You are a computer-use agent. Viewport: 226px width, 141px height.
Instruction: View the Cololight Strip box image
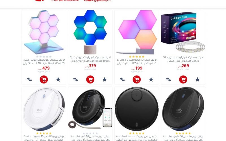click(183, 32)
